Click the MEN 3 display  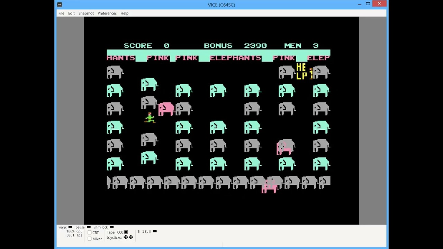coord(301,46)
